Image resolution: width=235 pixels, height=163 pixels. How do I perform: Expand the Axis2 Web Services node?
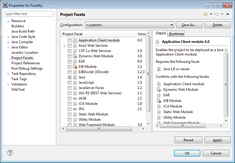[x=64, y=46]
